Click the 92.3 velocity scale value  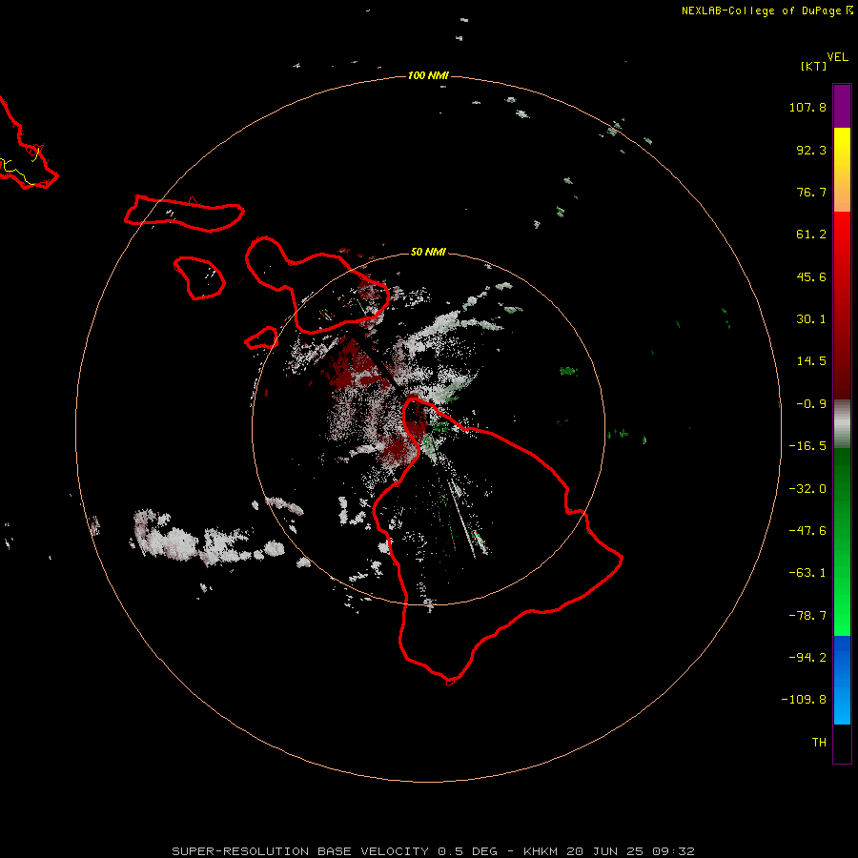click(811, 150)
